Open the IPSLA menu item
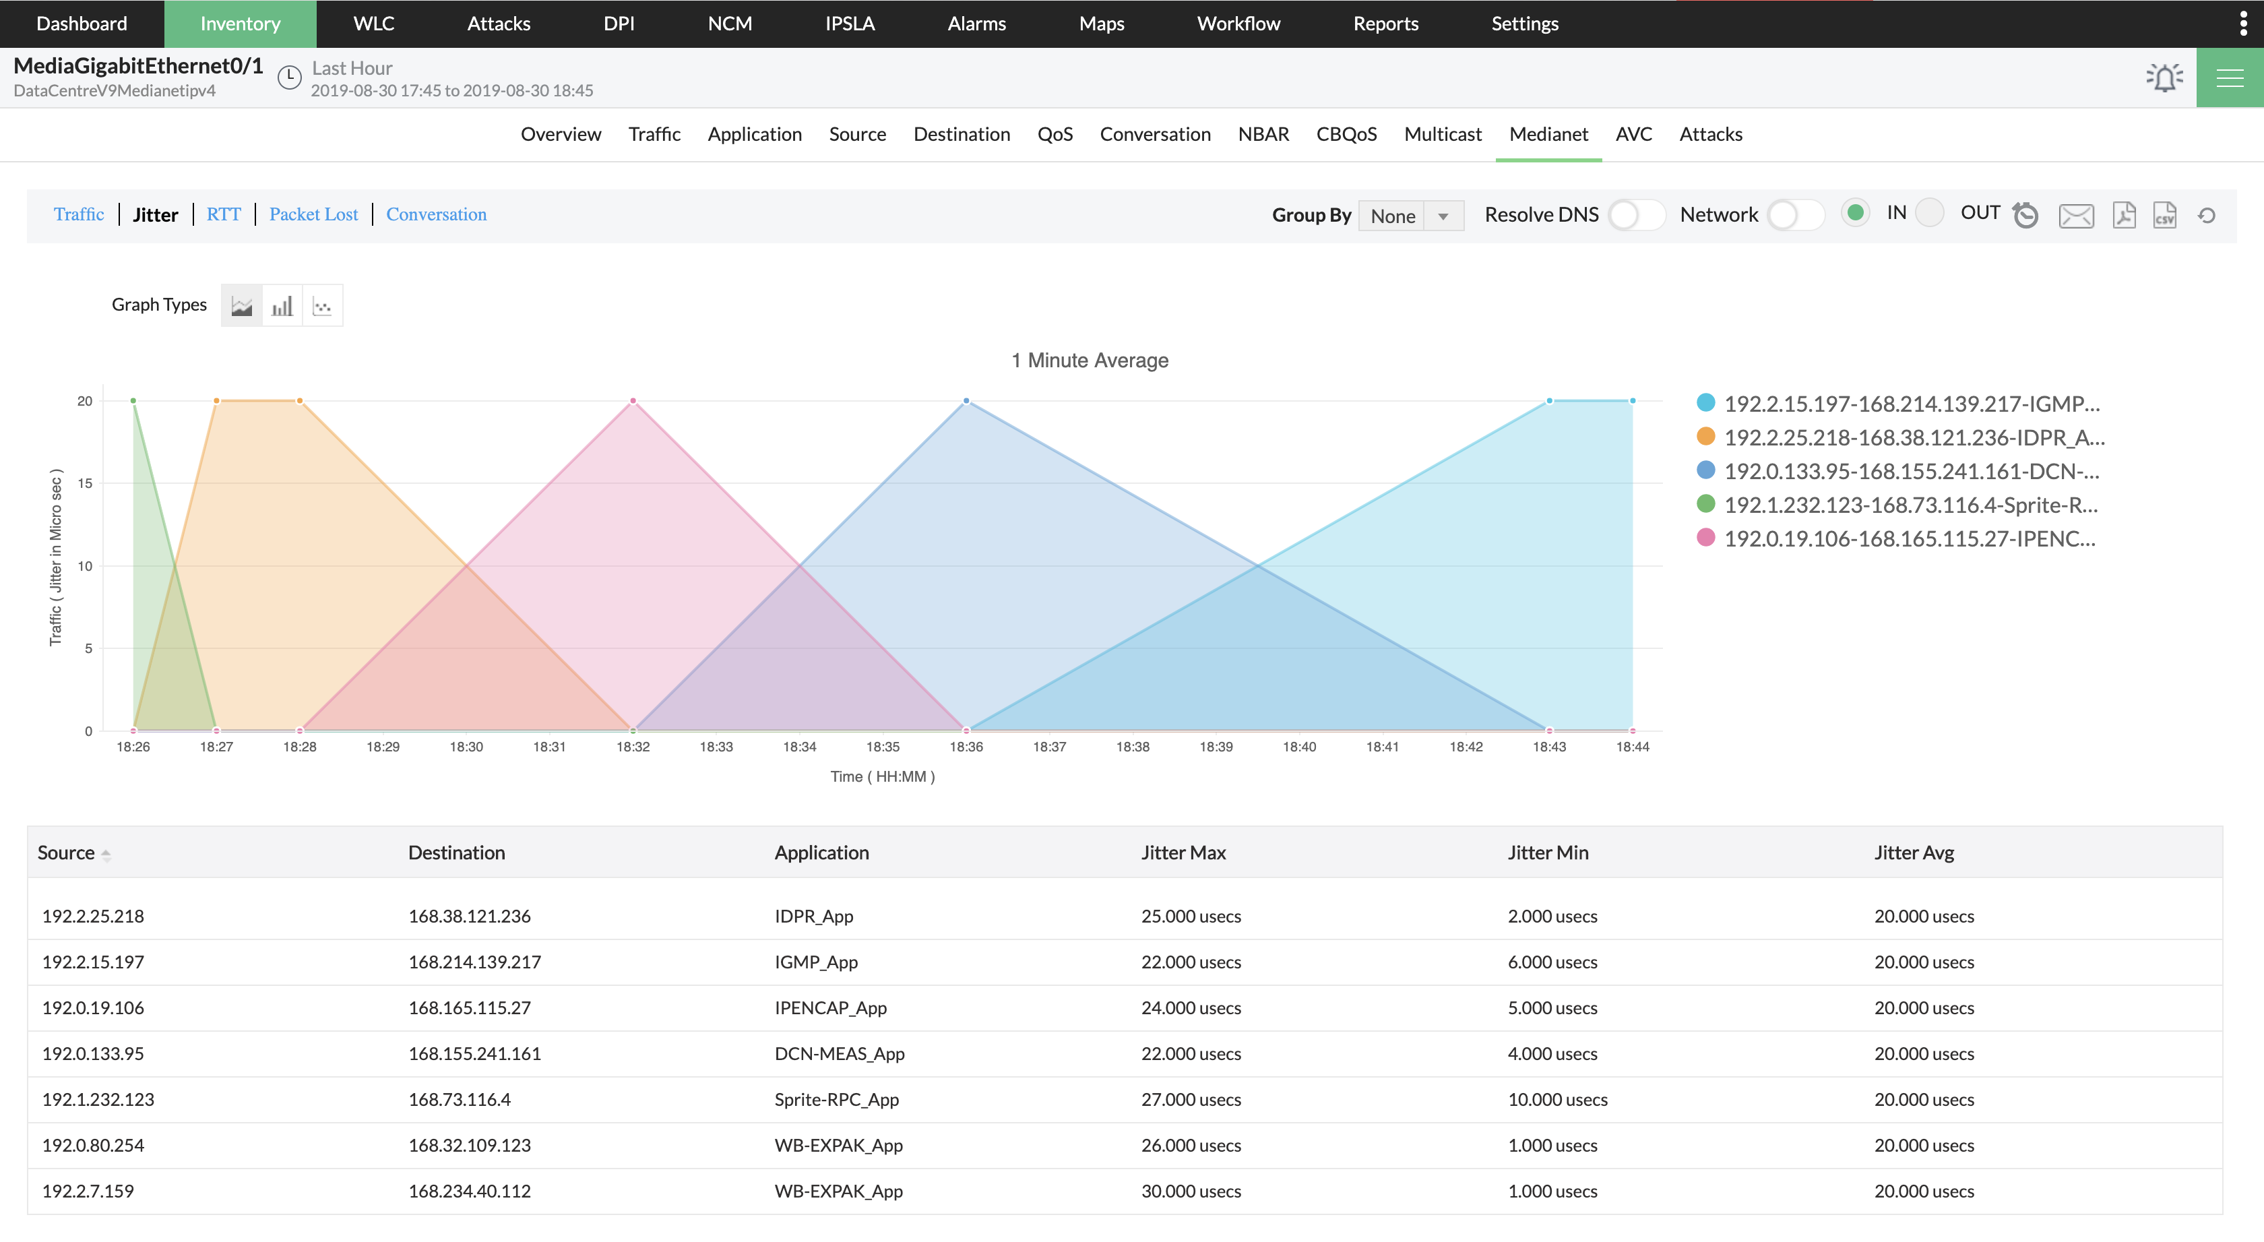Screen dimensions: 2264x1242 pyautogui.click(x=849, y=23)
